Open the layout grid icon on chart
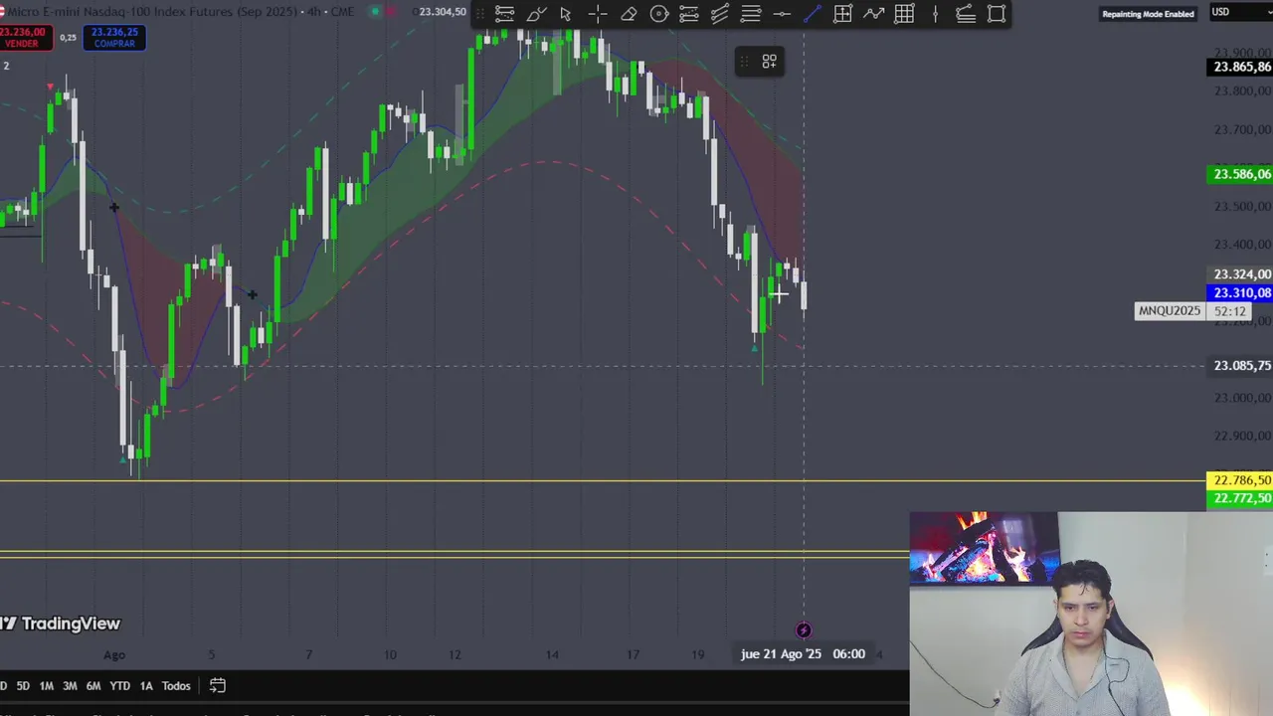Screen dimensions: 1273x716 click(x=769, y=62)
